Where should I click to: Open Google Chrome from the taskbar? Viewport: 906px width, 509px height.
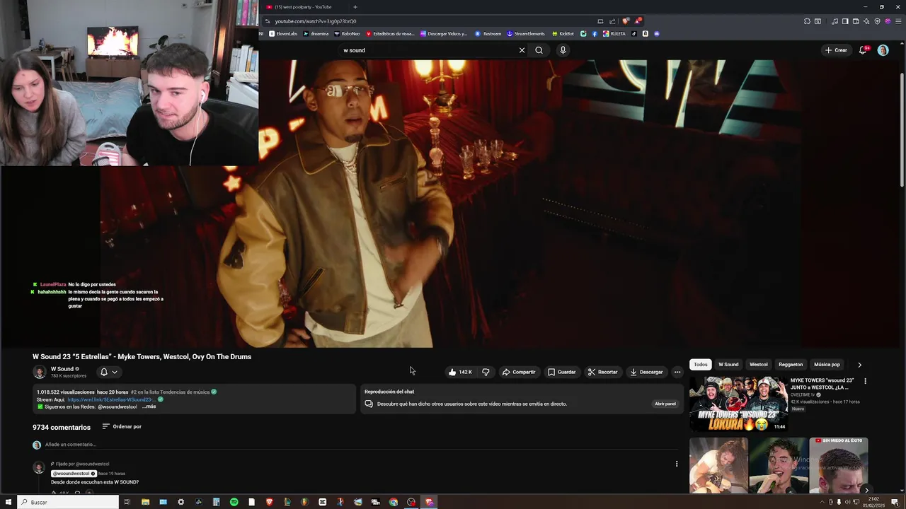(394, 502)
